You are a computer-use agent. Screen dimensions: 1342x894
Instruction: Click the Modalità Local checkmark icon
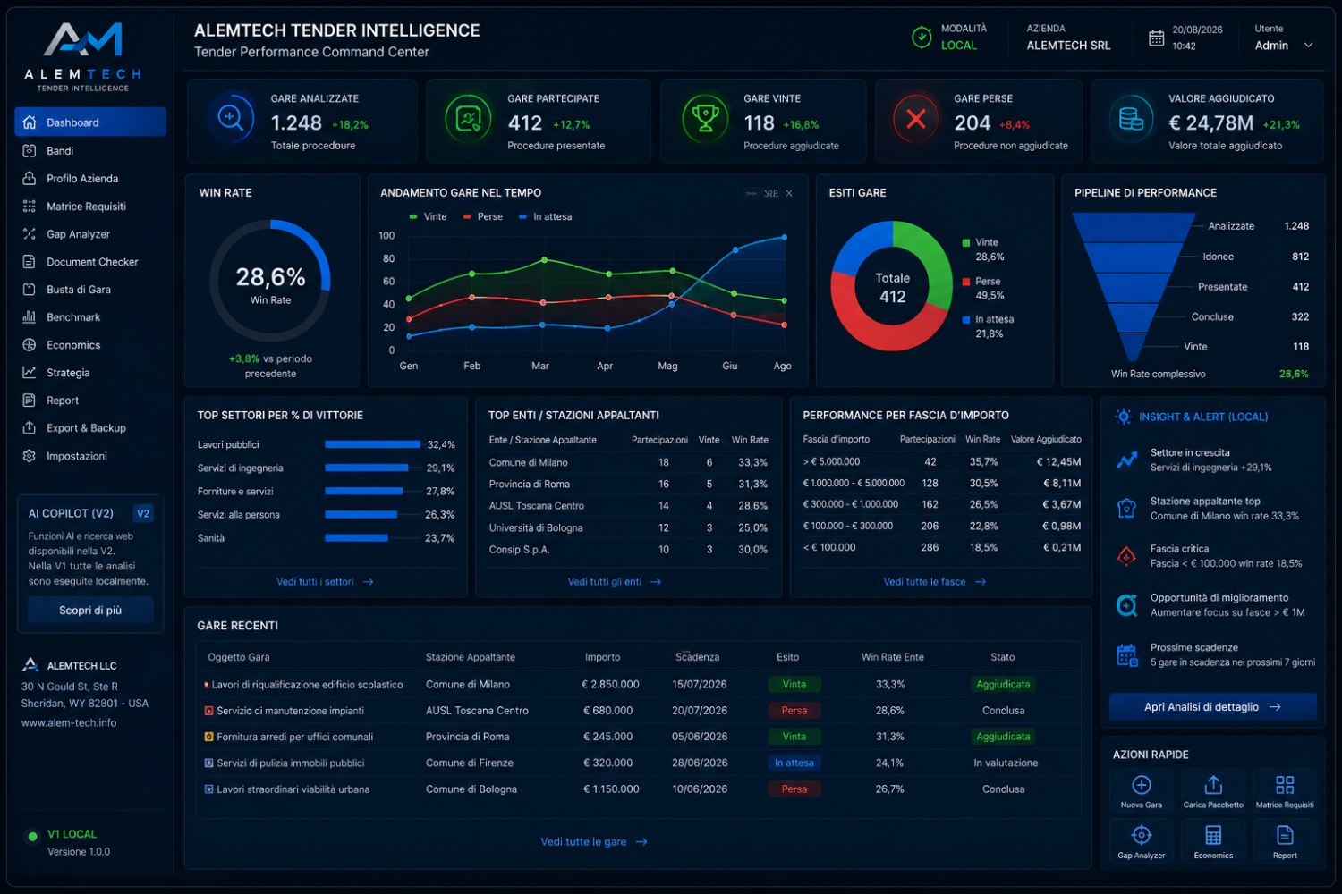coord(922,37)
